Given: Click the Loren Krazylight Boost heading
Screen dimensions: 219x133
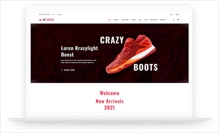Looking at the screenshot, I should pos(79,51).
